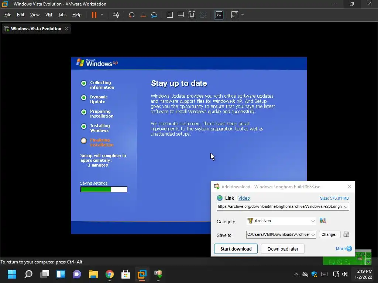Open the Edit menu
The width and height of the screenshot is (378, 283).
tap(21, 15)
